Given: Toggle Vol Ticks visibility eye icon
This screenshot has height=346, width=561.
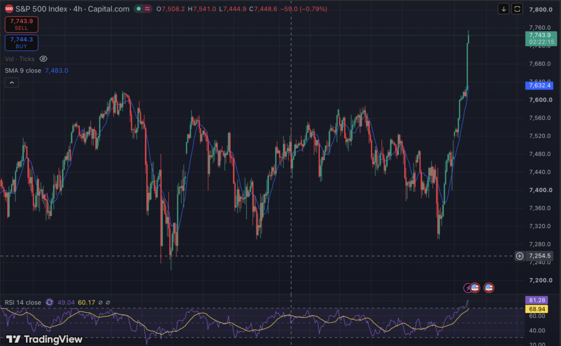Looking at the screenshot, I should coord(43,59).
